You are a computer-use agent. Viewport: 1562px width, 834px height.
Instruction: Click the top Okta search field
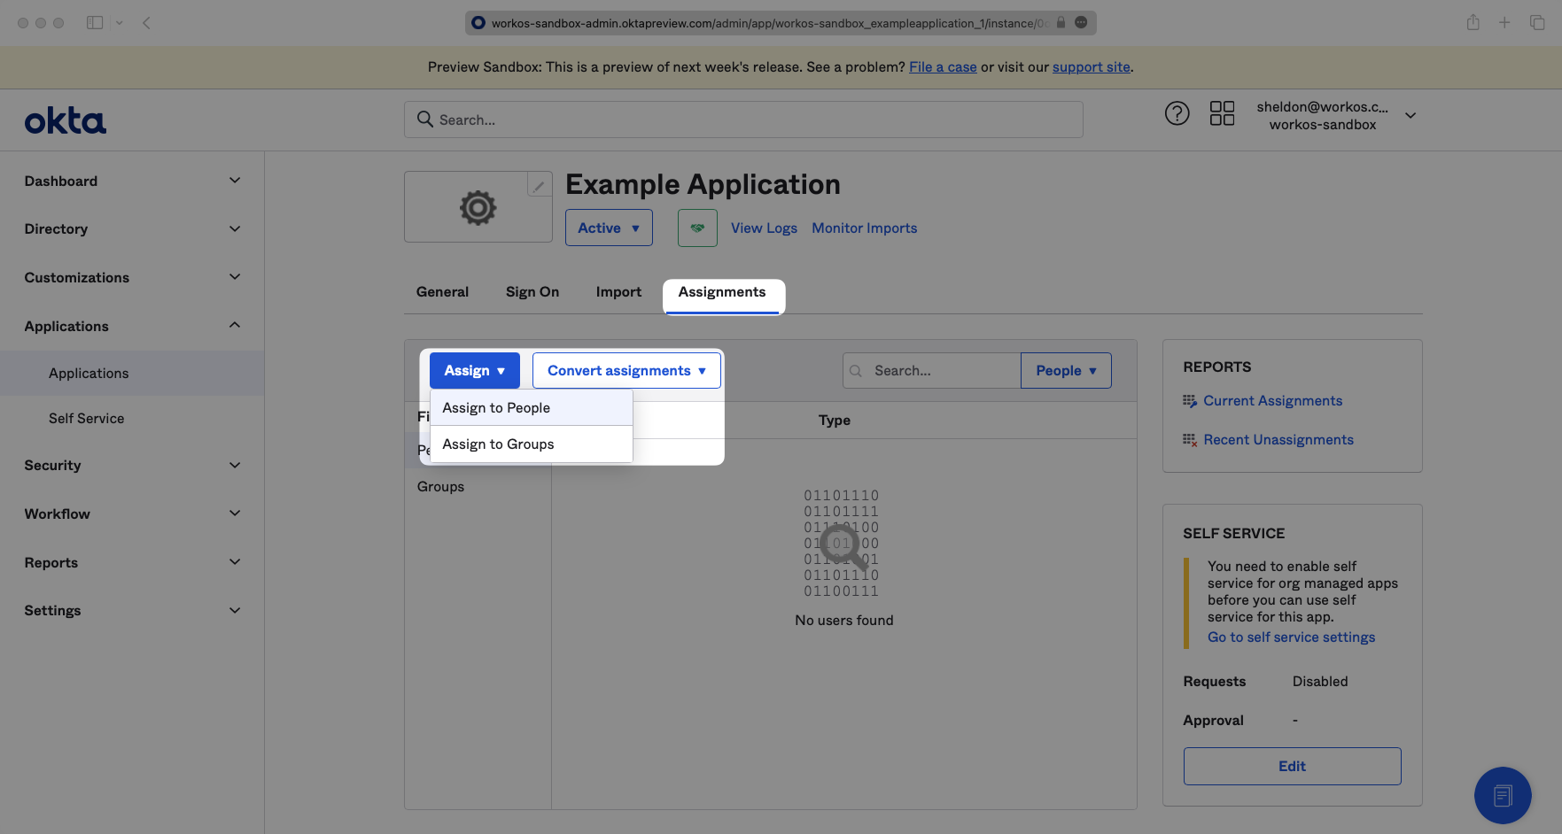click(744, 120)
